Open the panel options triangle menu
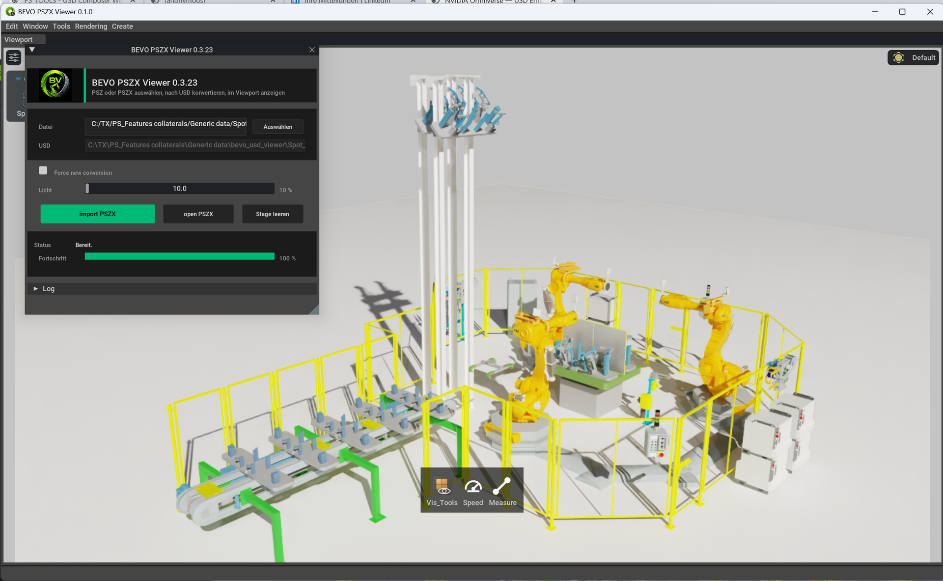This screenshot has width=943, height=581. point(32,50)
